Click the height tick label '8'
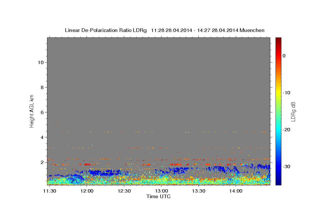This screenshot has height=222, width=334. point(42,87)
